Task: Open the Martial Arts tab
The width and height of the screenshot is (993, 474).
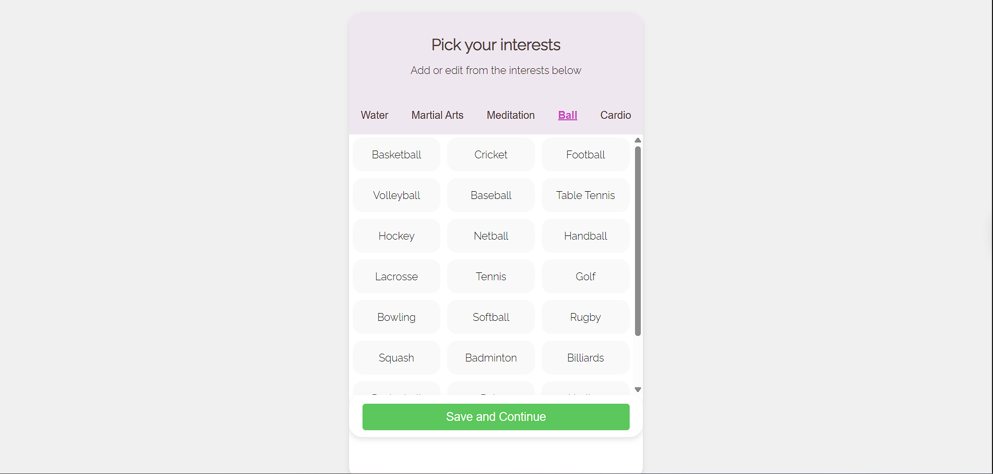Action: point(437,115)
